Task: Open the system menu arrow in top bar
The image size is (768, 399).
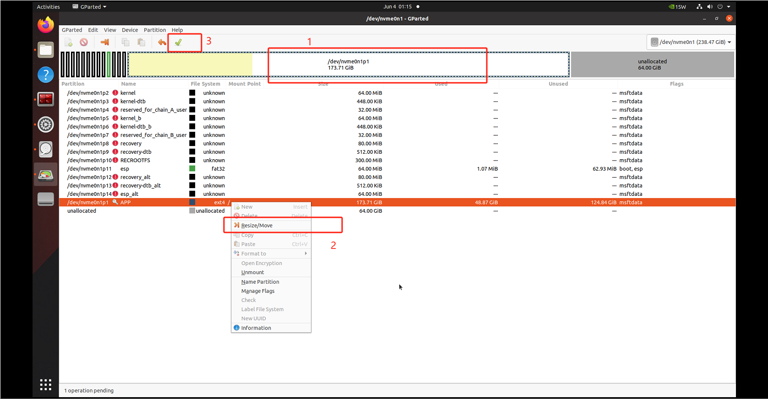Action: tap(729, 7)
